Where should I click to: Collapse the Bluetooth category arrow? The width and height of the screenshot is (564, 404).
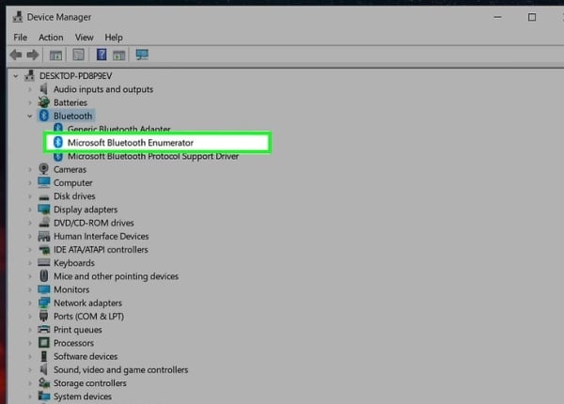[x=29, y=116]
